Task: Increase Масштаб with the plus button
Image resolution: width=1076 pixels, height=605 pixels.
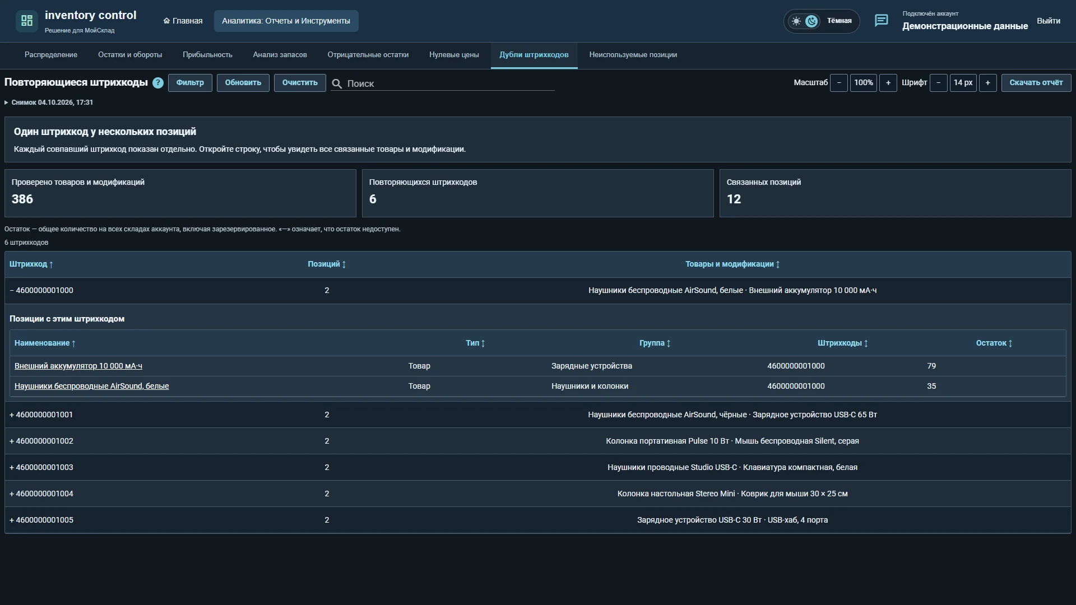Action: [x=888, y=83]
